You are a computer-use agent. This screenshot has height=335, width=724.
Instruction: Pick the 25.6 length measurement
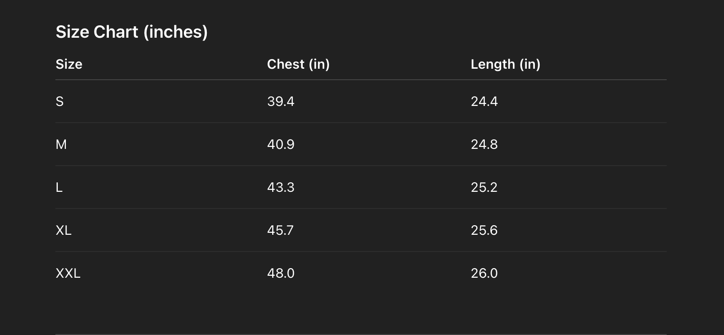484,230
